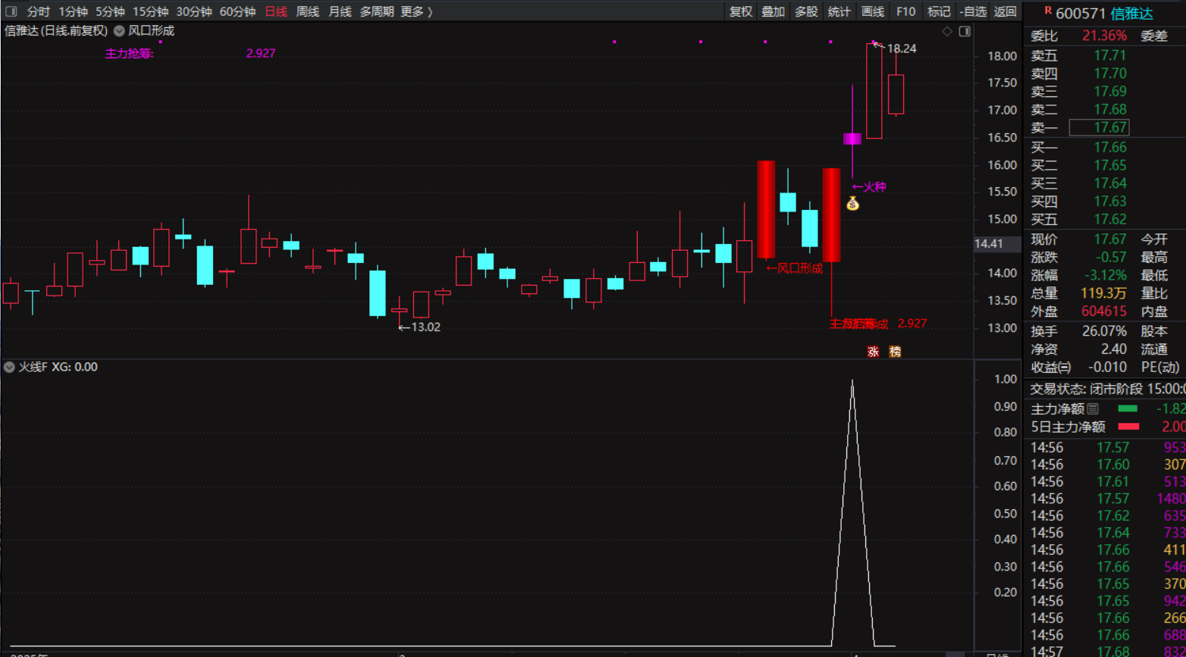The width and height of the screenshot is (1186, 657).
Task: Expand the 火线F indicator dropdown
Action: (x=9, y=367)
